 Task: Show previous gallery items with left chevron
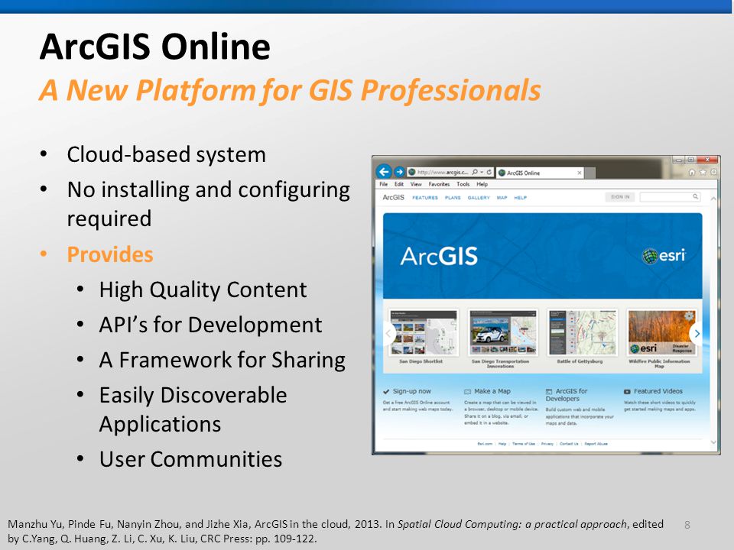click(x=388, y=334)
